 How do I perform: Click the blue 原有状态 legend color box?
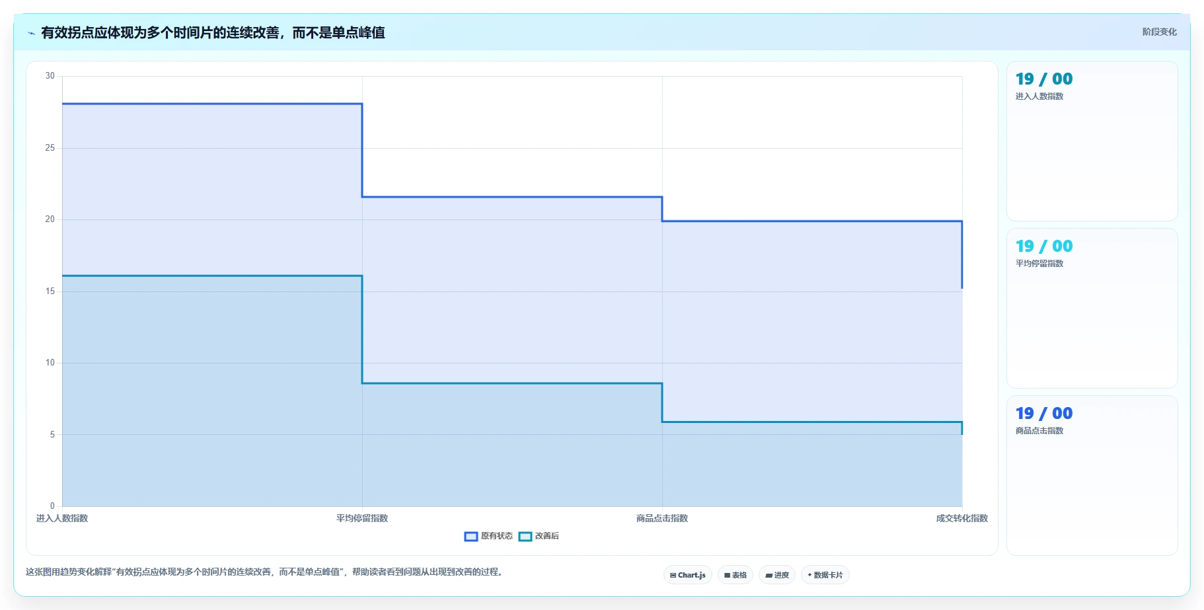[471, 536]
